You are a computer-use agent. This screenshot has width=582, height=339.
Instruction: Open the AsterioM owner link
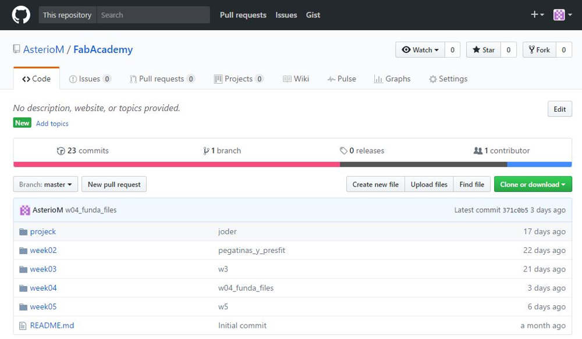[x=44, y=49]
